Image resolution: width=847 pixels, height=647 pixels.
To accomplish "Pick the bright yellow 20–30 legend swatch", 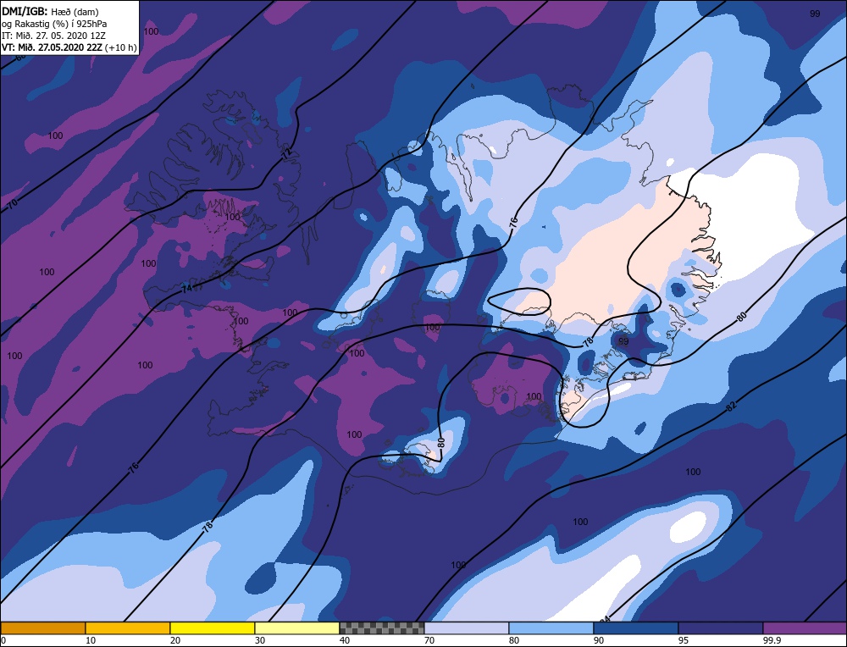I will point(213,628).
